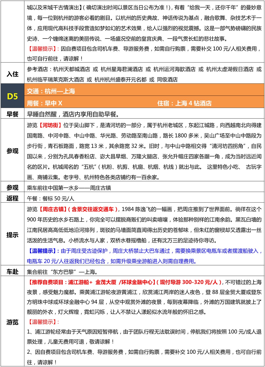Click the 用餐：早中X meal info

tap(45, 103)
